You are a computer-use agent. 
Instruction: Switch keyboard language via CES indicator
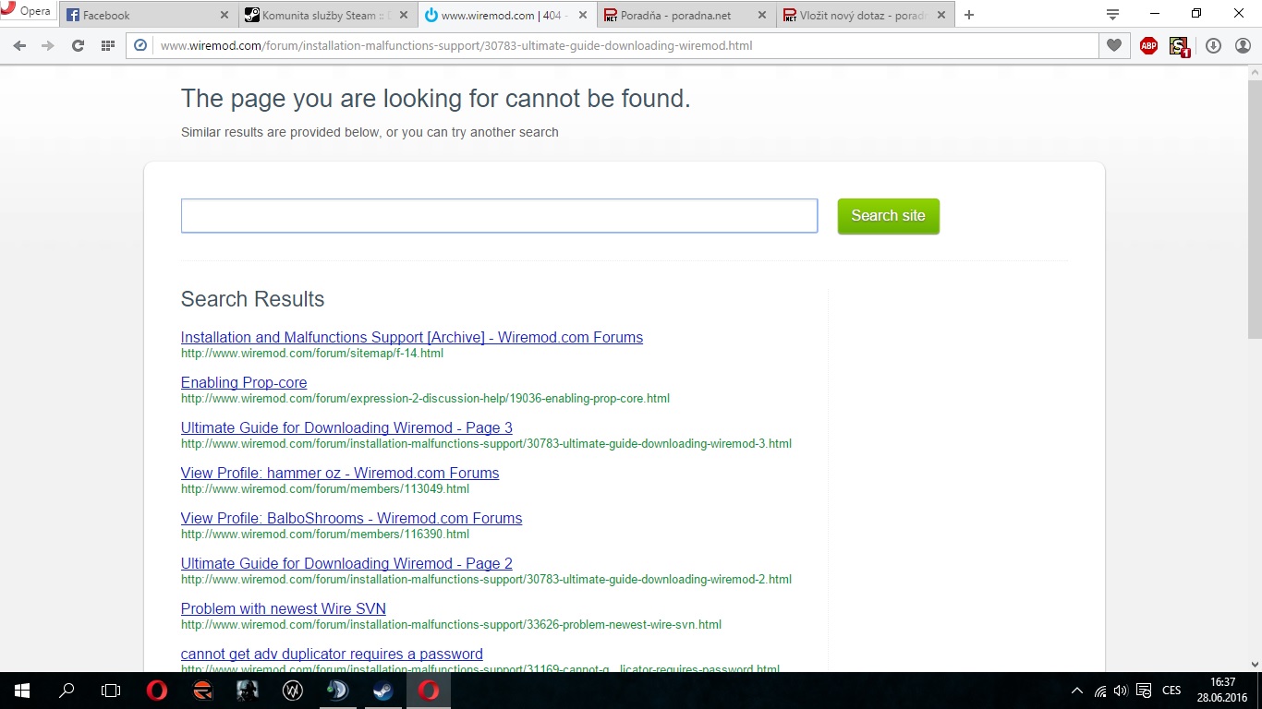(1171, 691)
